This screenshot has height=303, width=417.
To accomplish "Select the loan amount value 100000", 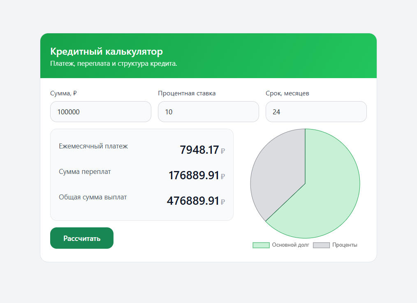I will click(x=68, y=111).
